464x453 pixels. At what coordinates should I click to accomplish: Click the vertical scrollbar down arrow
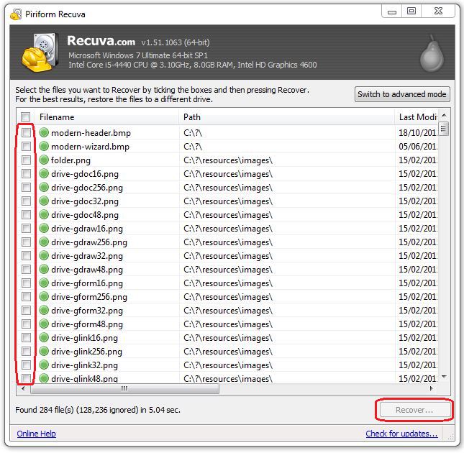444,377
